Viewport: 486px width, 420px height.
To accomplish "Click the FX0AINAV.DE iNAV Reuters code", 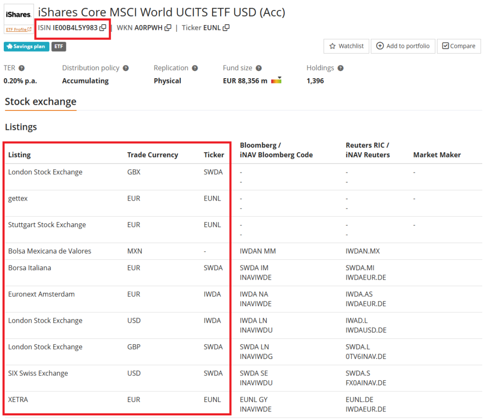I will coord(366,383).
